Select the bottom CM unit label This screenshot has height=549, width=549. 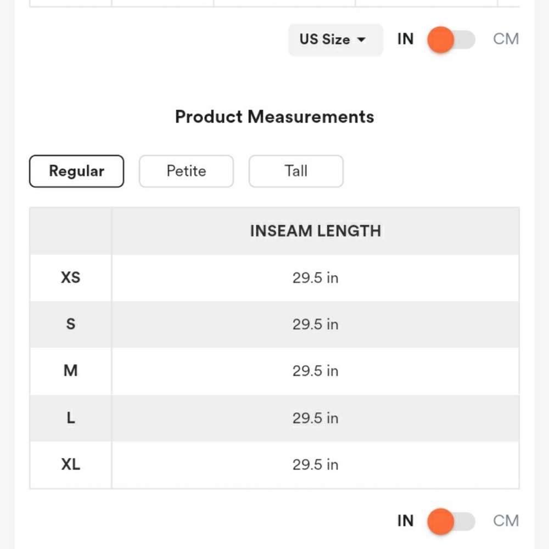coord(506,520)
